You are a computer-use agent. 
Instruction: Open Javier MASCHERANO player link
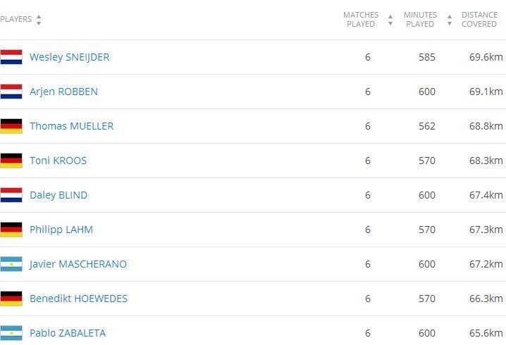78,264
